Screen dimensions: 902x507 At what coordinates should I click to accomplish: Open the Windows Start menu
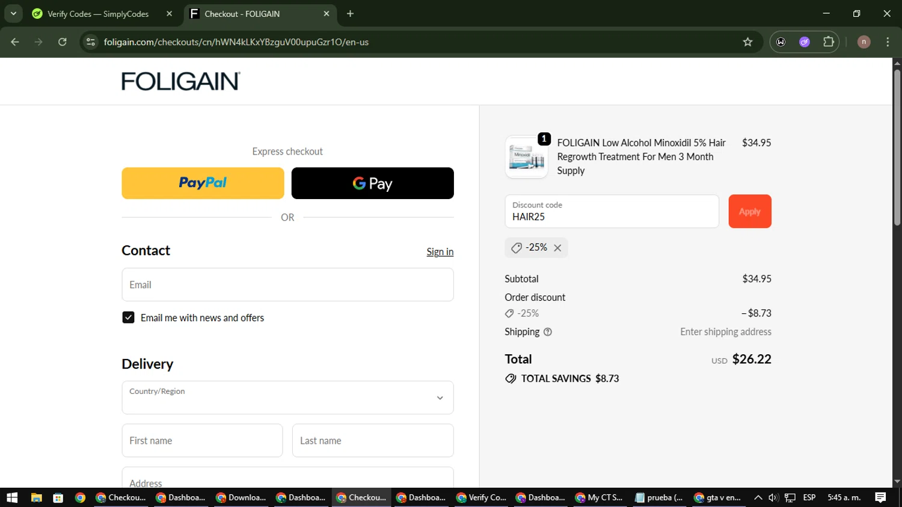[x=12, y=497]
